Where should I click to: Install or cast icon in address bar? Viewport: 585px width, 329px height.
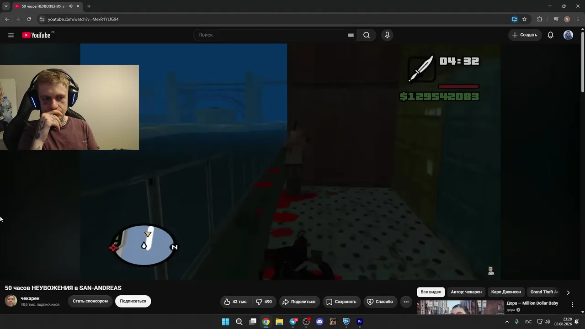point(515,19)
